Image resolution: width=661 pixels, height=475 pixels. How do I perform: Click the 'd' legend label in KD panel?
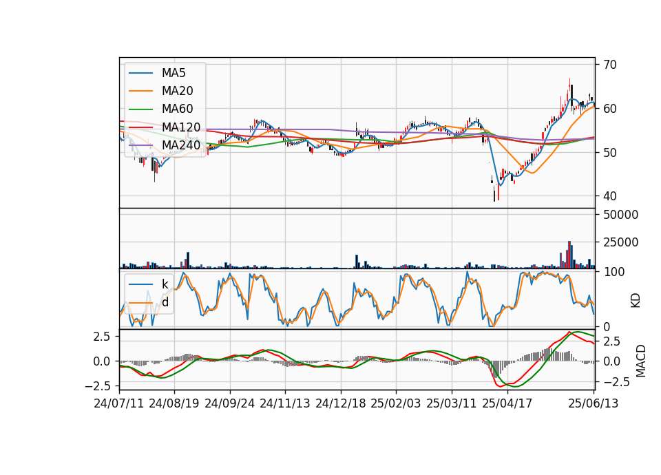(165, 302)
